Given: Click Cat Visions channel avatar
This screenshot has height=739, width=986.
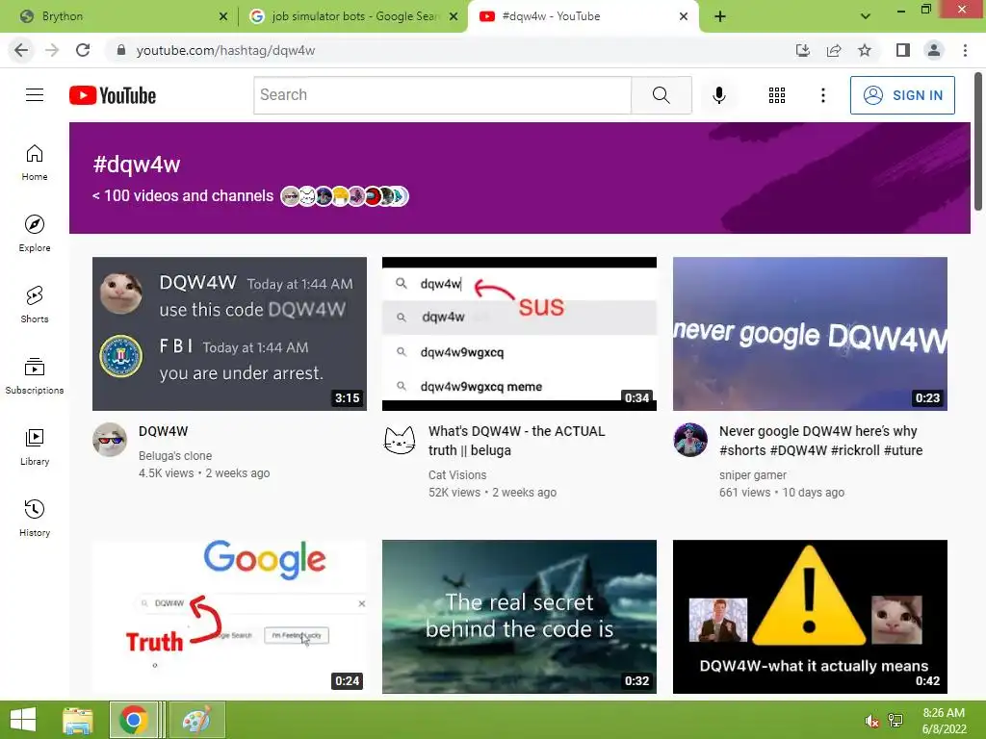Looking at the screenshot, I should [400, 439].
